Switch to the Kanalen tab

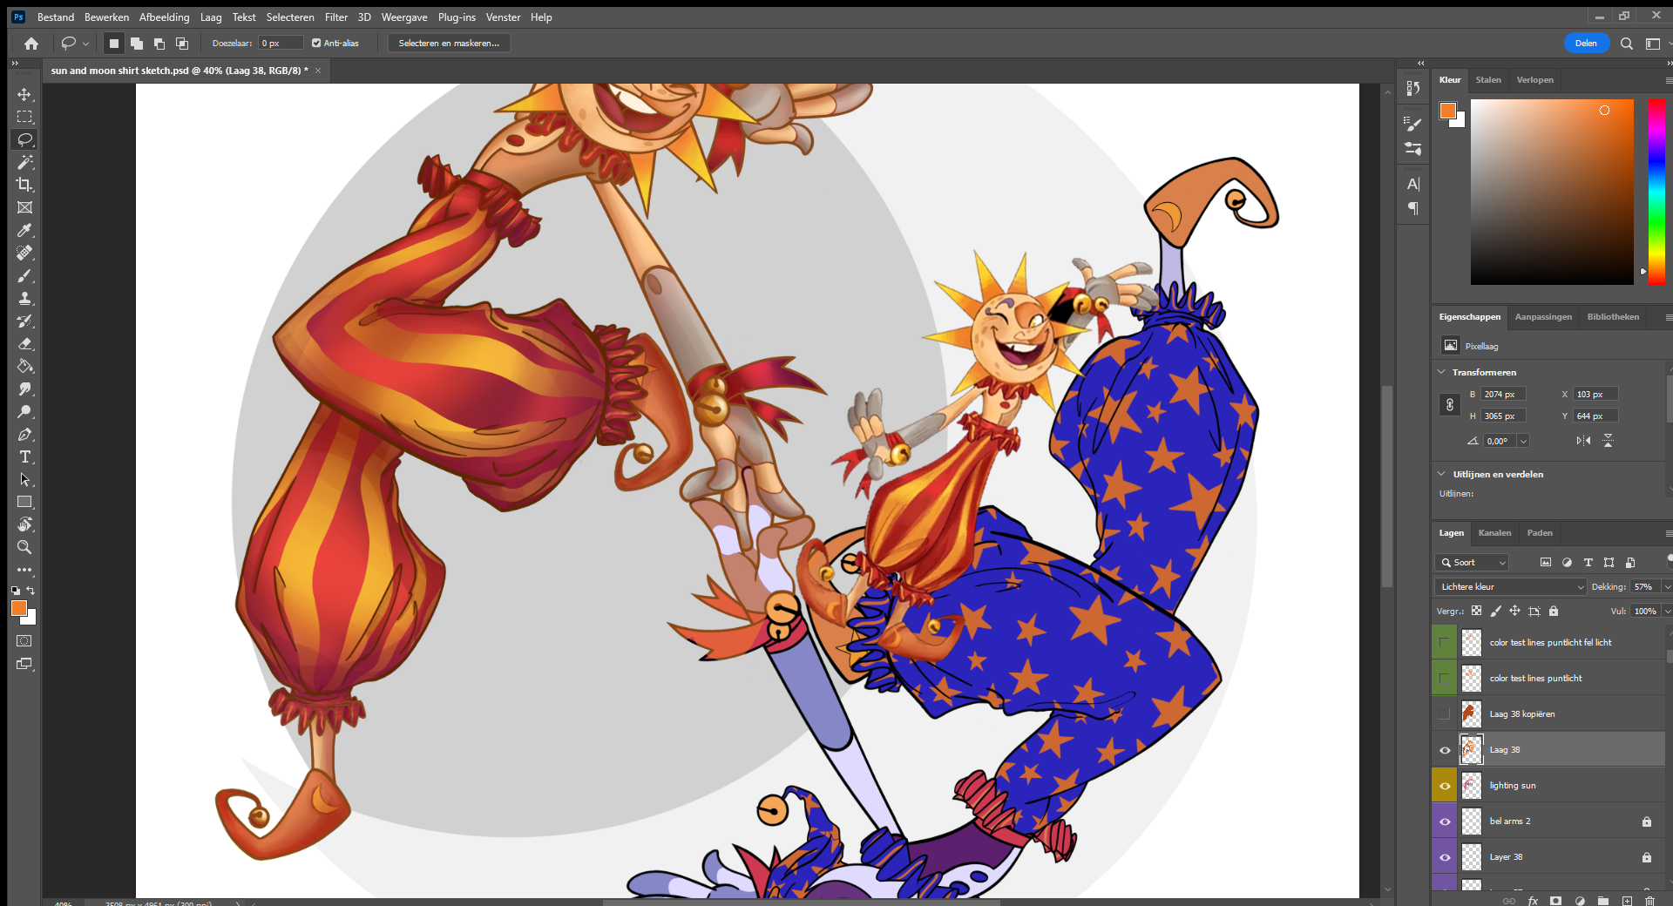(x=1494, y=532)
